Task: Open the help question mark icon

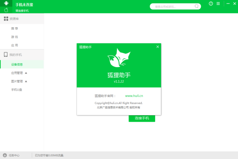Action: tap(211, 4)
